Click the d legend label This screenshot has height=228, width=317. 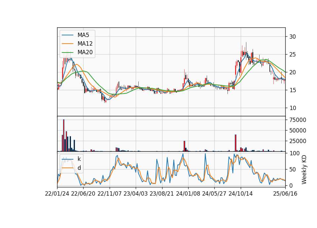coord(79,168)
